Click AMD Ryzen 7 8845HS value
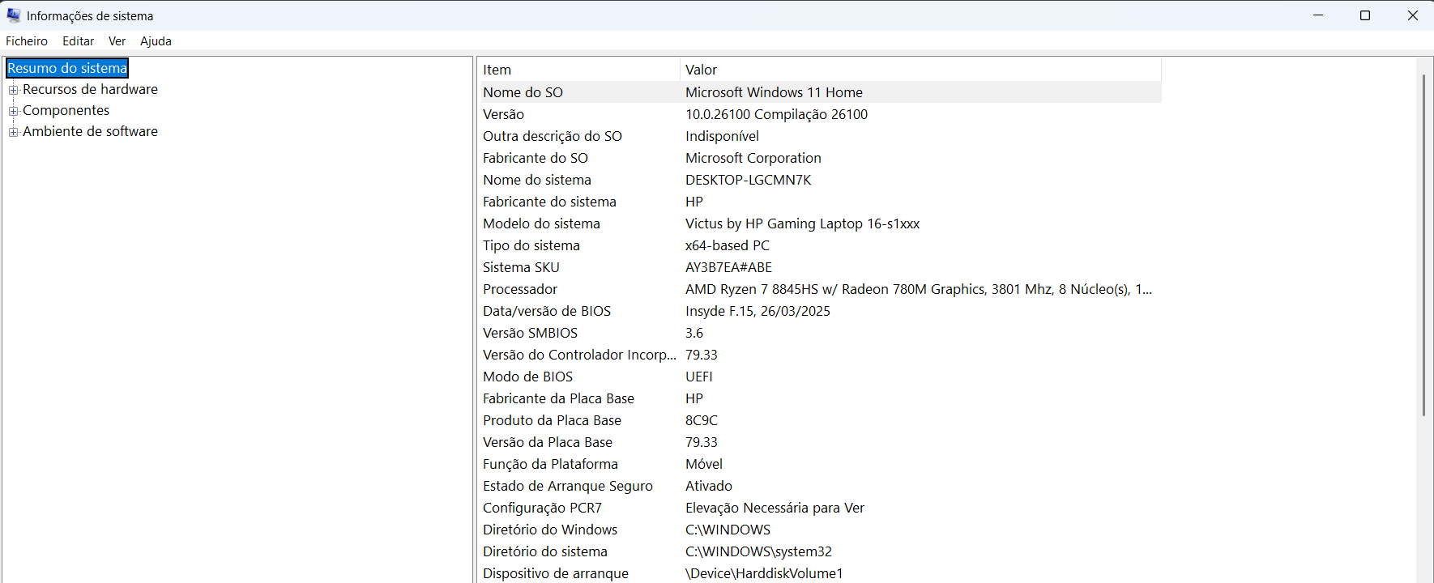Viewport: 1434px width, 583px height. tap(919, 289)
